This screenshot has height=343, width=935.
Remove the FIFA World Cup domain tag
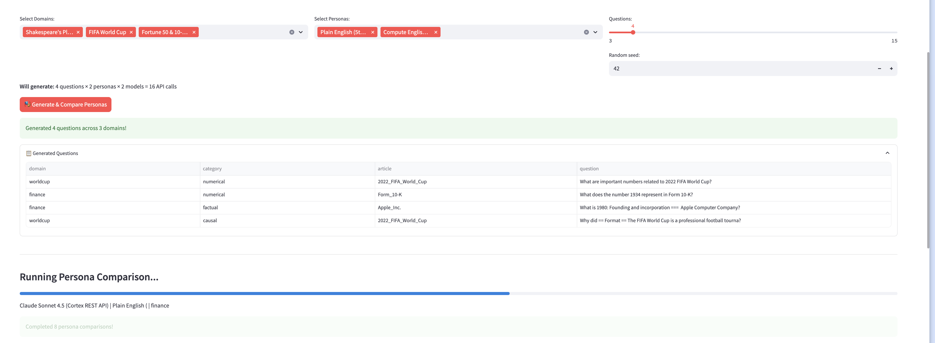131,32
